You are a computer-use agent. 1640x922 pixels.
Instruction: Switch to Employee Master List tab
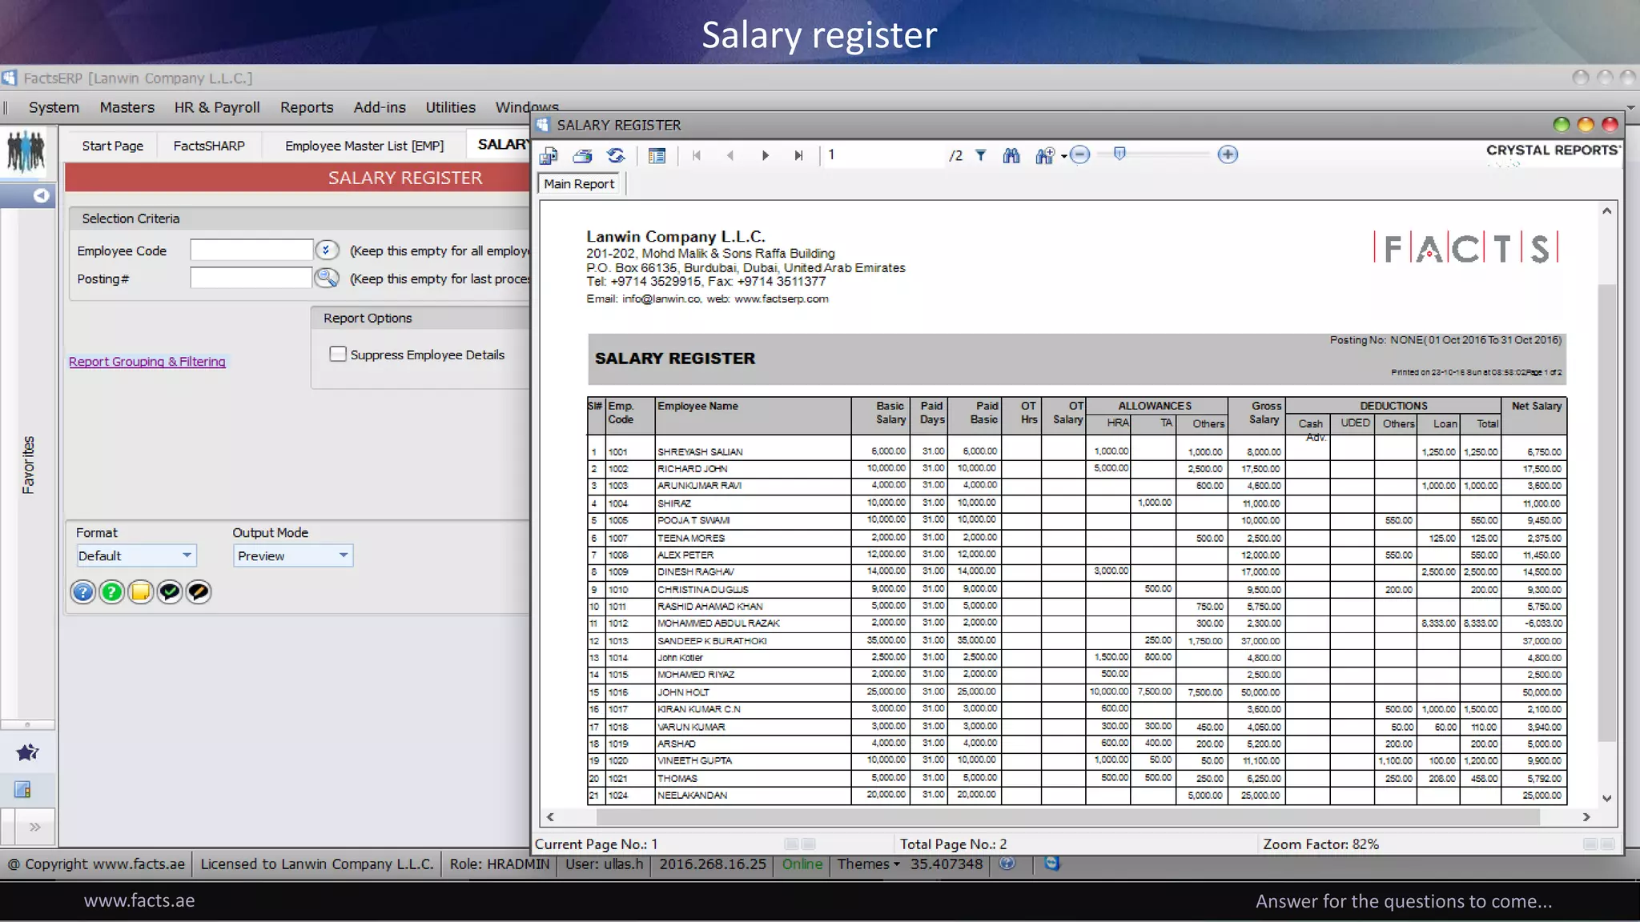[x=364, y=146]
